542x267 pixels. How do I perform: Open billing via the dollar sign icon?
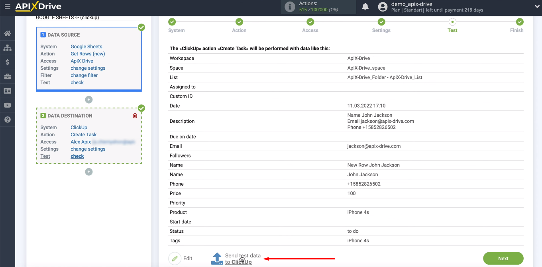tap(8, 62)
